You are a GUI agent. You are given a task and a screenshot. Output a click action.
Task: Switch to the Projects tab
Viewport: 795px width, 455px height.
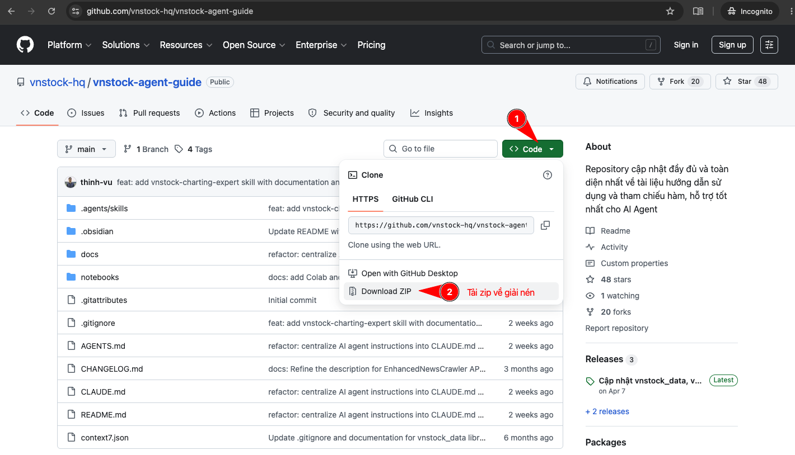coord(272,113)
